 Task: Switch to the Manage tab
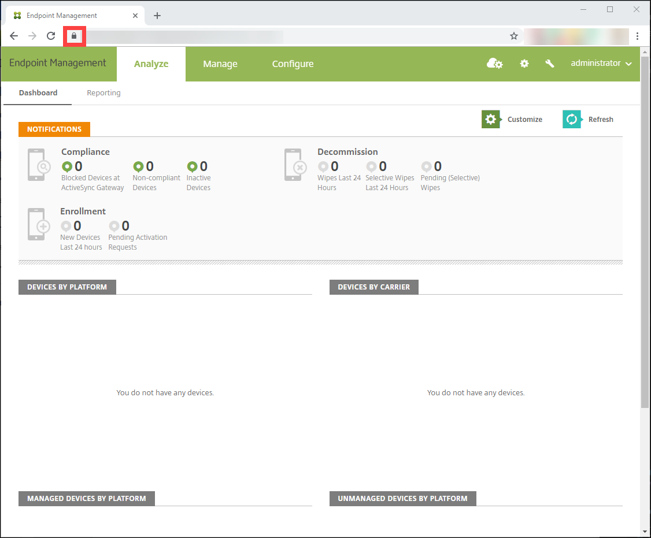click(220, 64)
